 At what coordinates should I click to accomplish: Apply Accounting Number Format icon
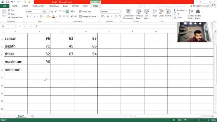[102, 17]
